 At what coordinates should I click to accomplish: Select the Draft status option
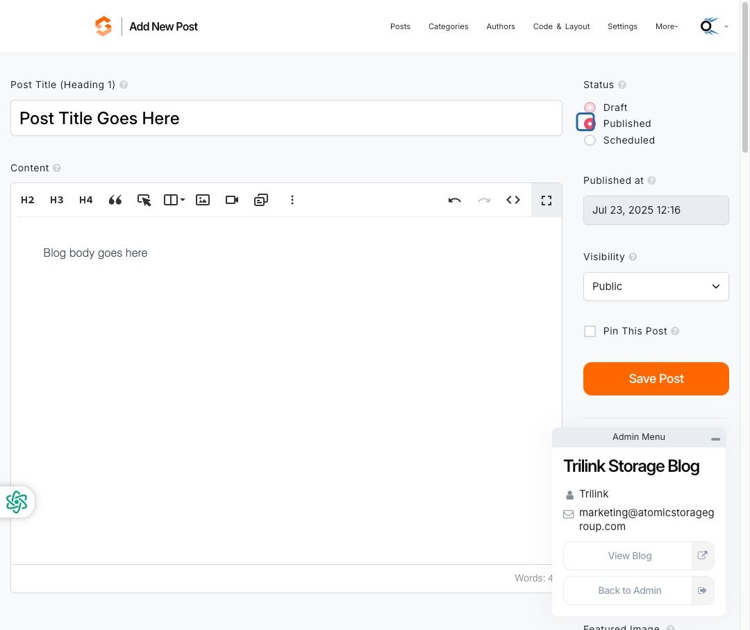(590, 108)
